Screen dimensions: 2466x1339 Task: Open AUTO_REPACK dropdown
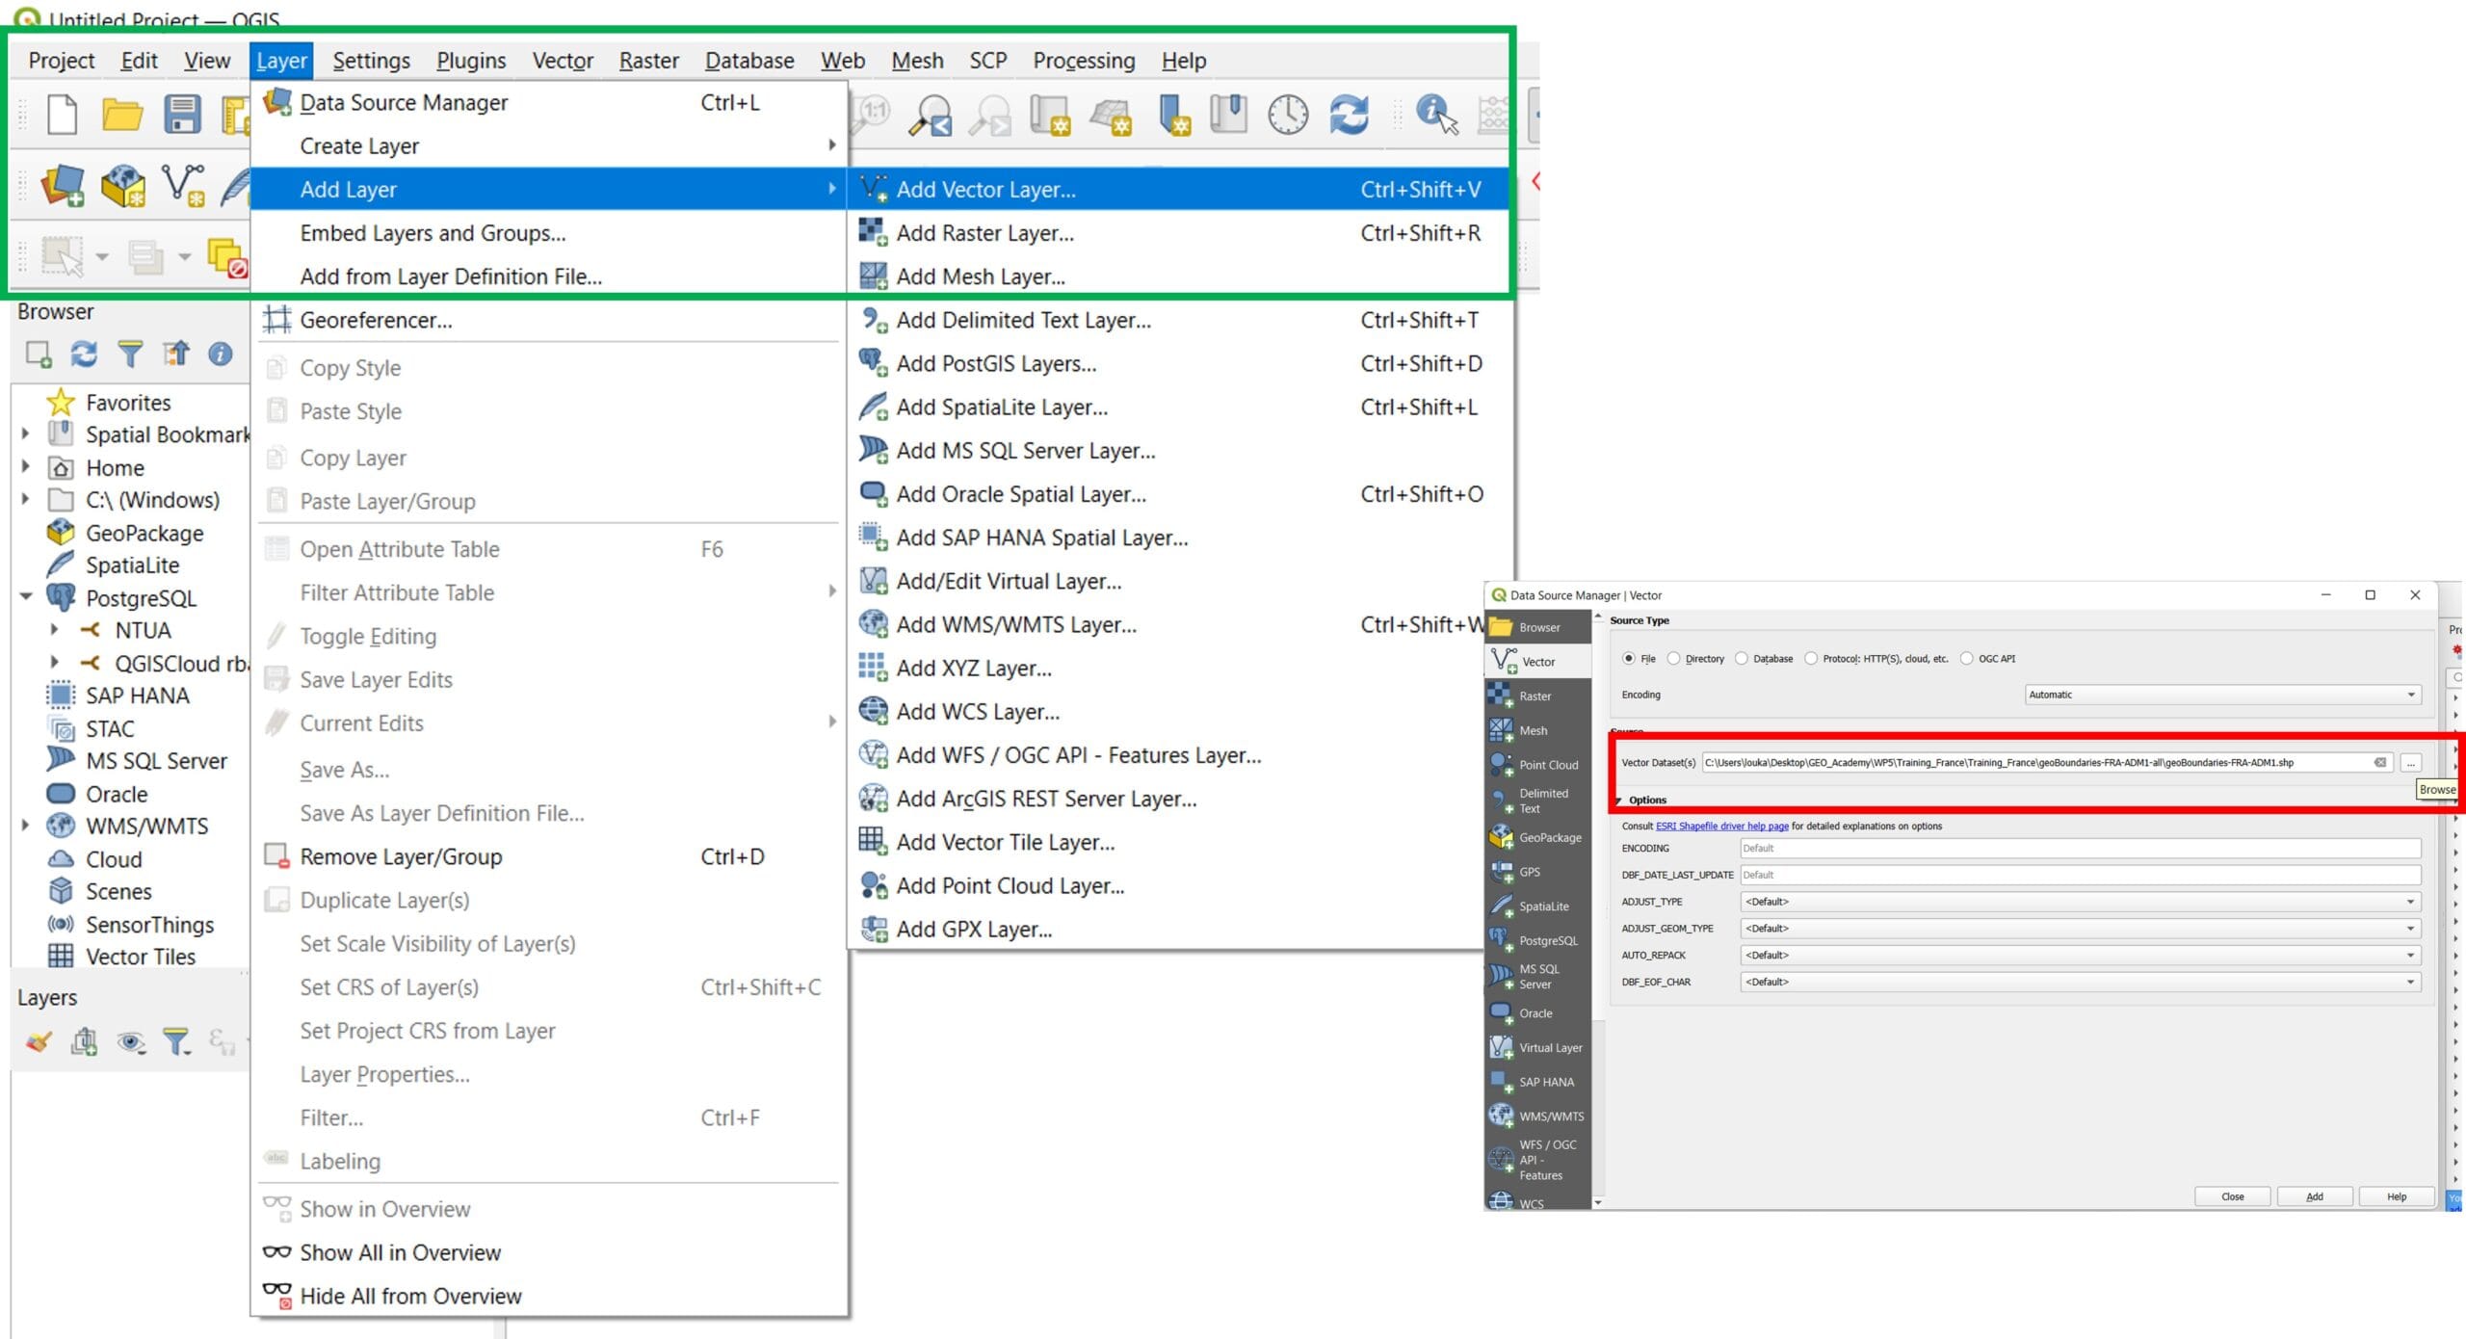[x=2081, y=956]
